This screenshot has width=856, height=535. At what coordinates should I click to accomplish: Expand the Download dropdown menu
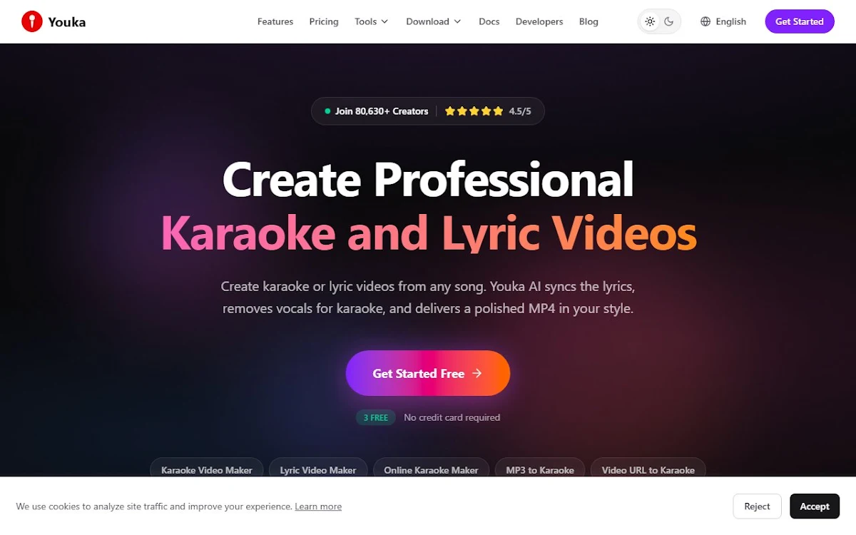click(434, 21)
